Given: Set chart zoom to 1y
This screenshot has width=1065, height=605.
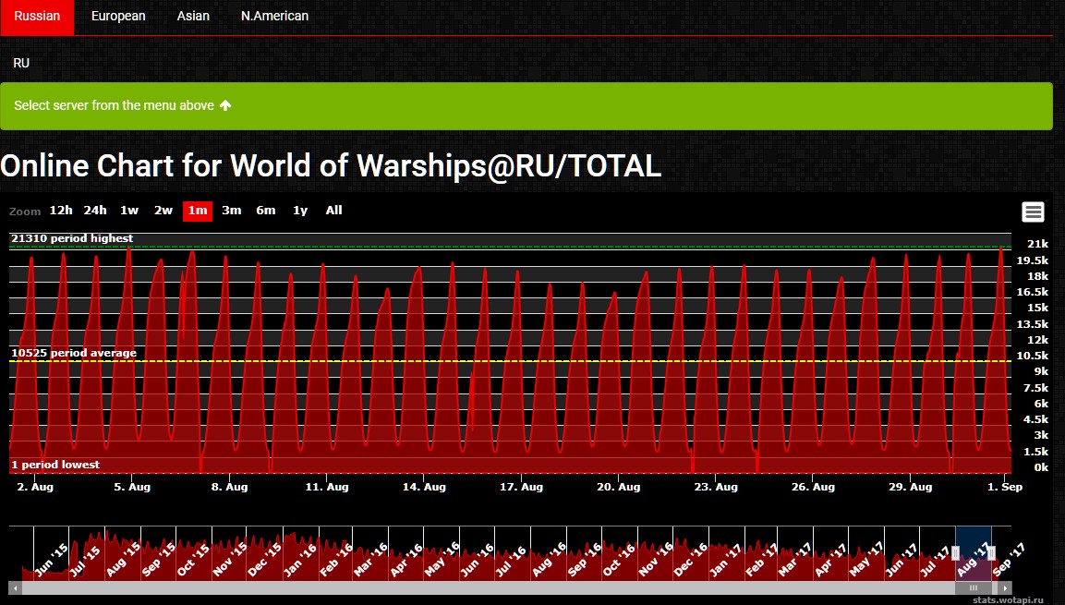Looking at the screenshot, I should pos(300,211).
